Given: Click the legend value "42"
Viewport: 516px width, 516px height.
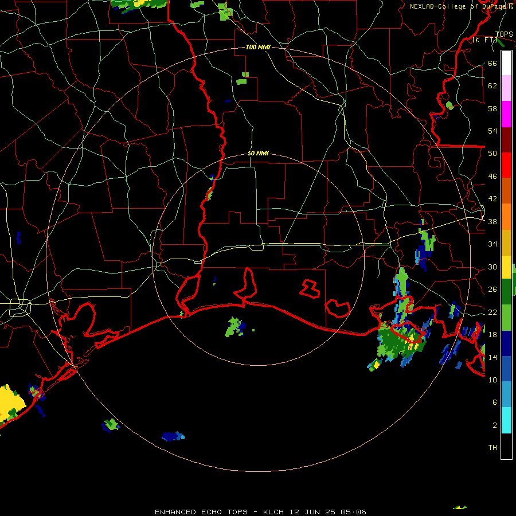Looking at the screenshot, I should (x=492, y=199).
